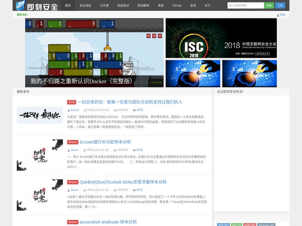Viewport: 302px width, 226px height.
Task: Click Windows tag beside QakBot article
Action: [73, 182]
